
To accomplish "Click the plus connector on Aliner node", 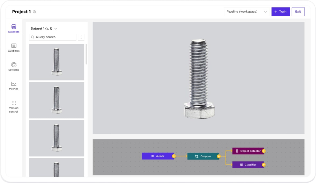I will pos(174,156).
